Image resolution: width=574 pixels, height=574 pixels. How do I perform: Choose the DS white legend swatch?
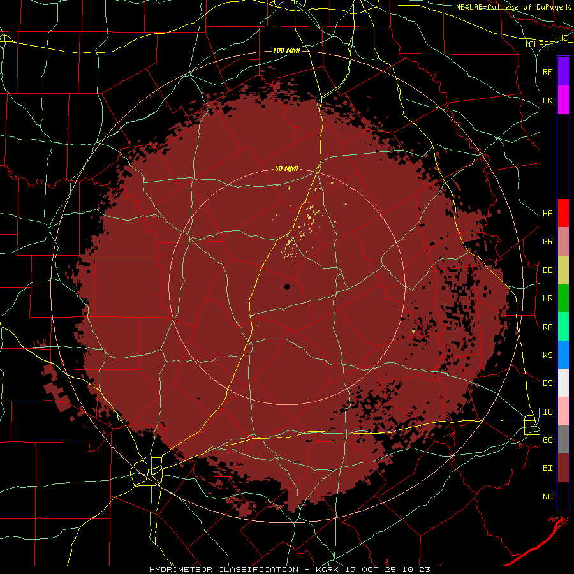(563, 383)
